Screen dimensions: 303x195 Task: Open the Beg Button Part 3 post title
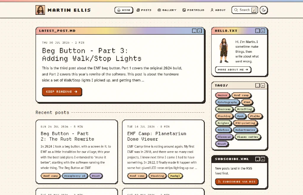tap(92, 55)
